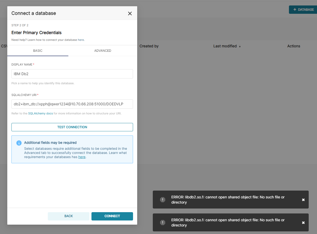Expand the Last modified sort dropdown arrow

[x=239, y=47]
